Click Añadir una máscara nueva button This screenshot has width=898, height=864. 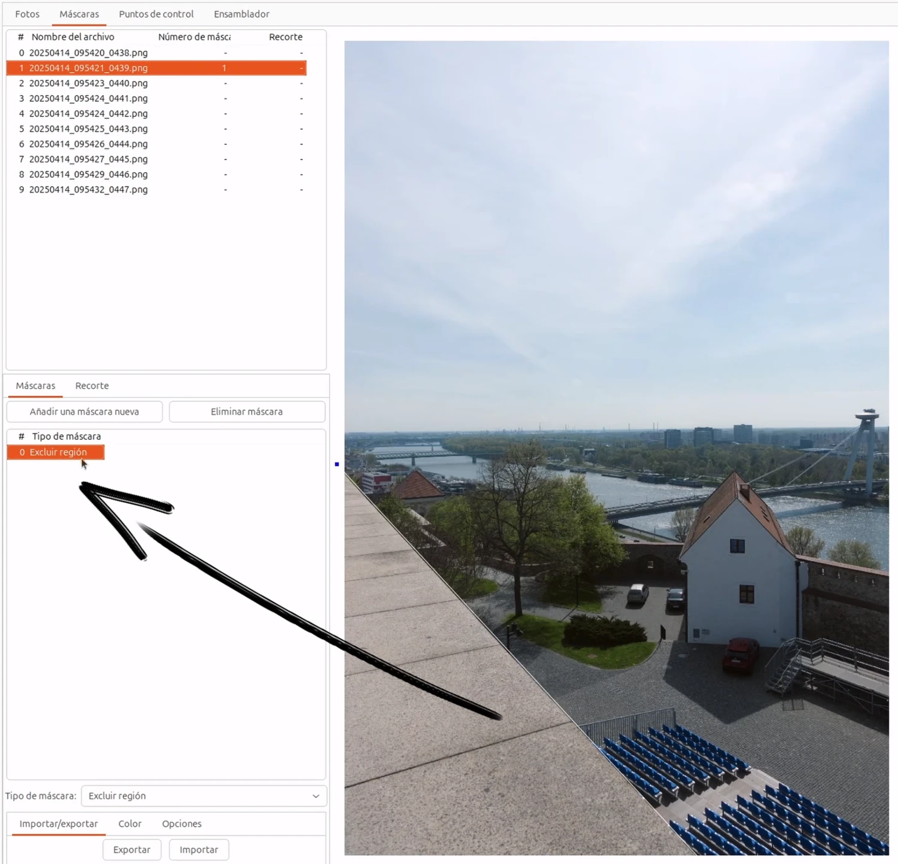pos(84,412)
